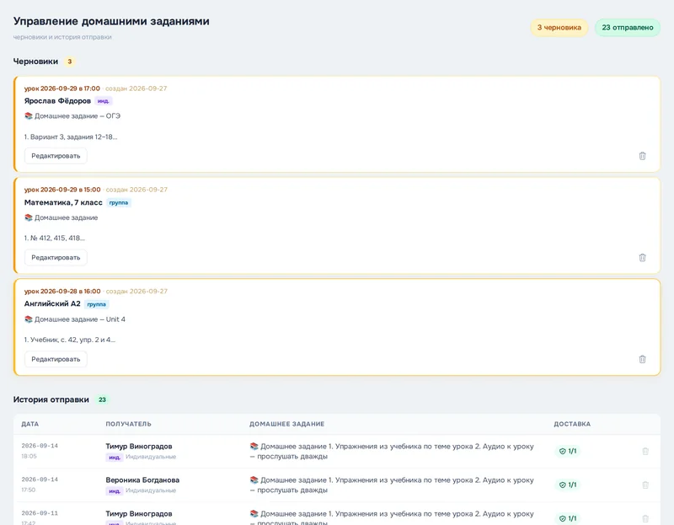
Task: Click the "урок 2026-09-29 в 15:00" date
Action: coord(62,190)
